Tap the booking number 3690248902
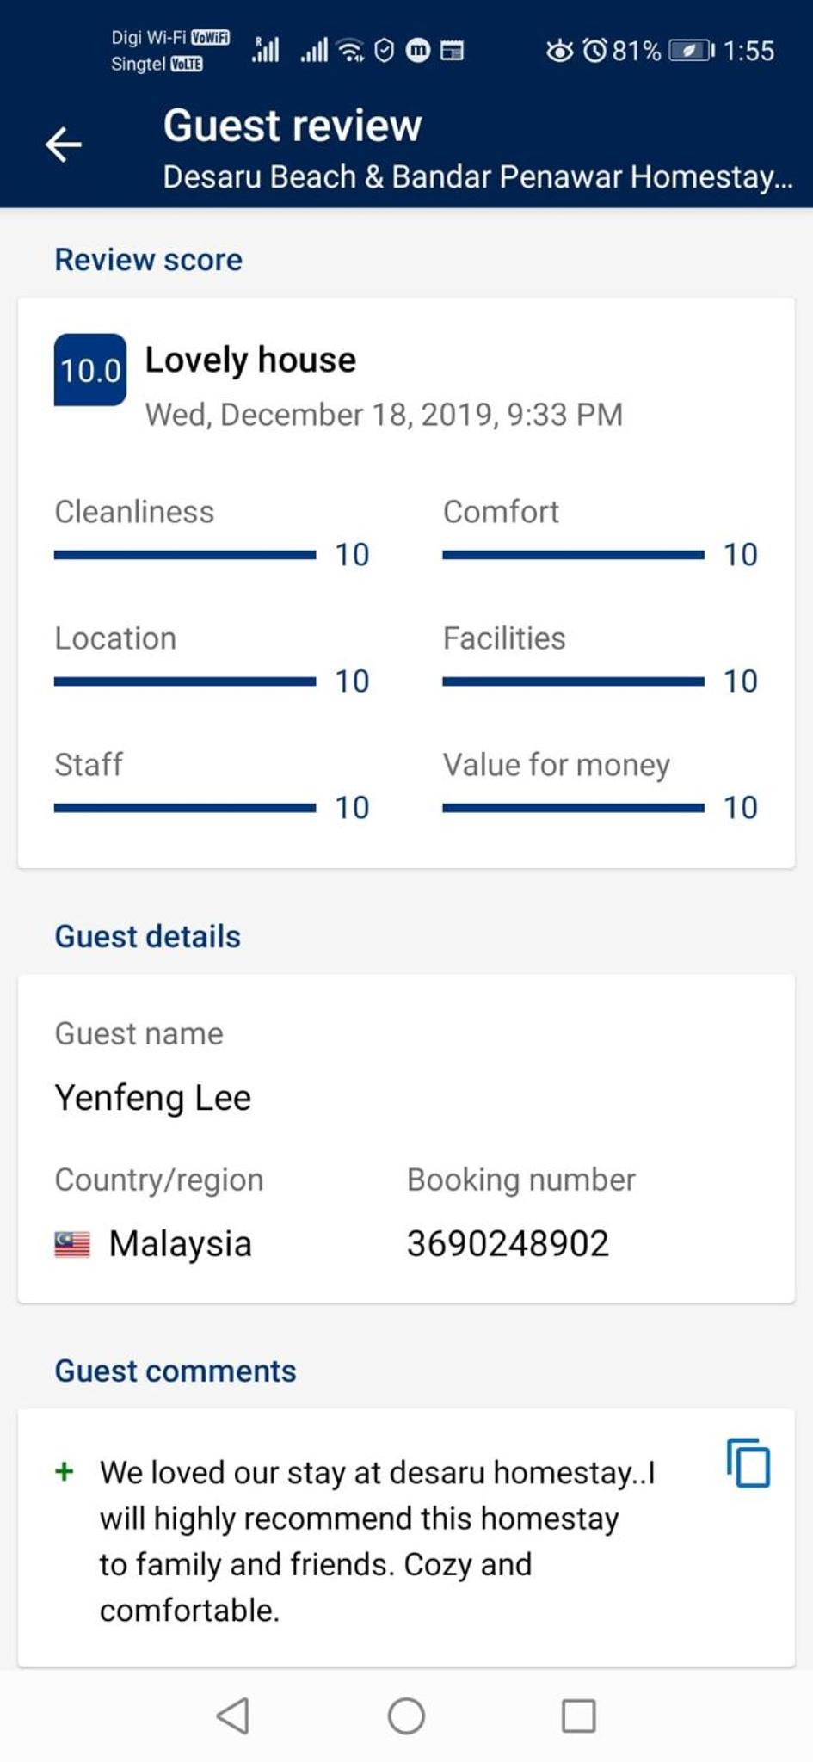 click(508, 1243)
